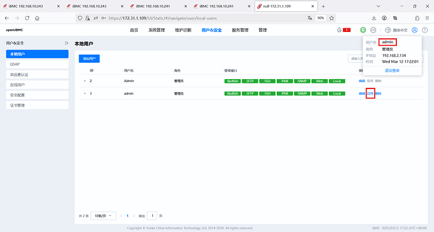The image size is (434, 232).
Task: Click the blue 添加用户 button
Action: coord(89,58)
